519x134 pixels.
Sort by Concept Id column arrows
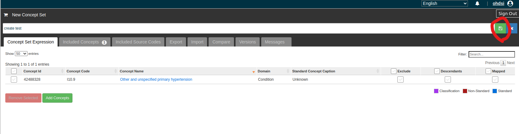(63, 71)
